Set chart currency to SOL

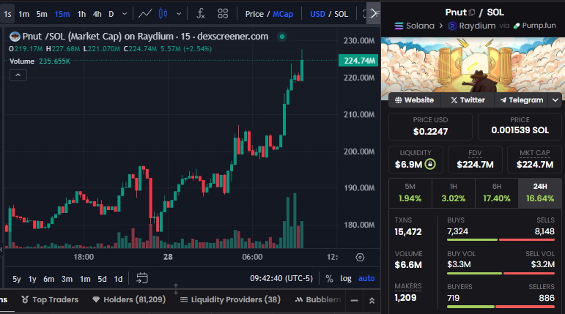(341, 14)
